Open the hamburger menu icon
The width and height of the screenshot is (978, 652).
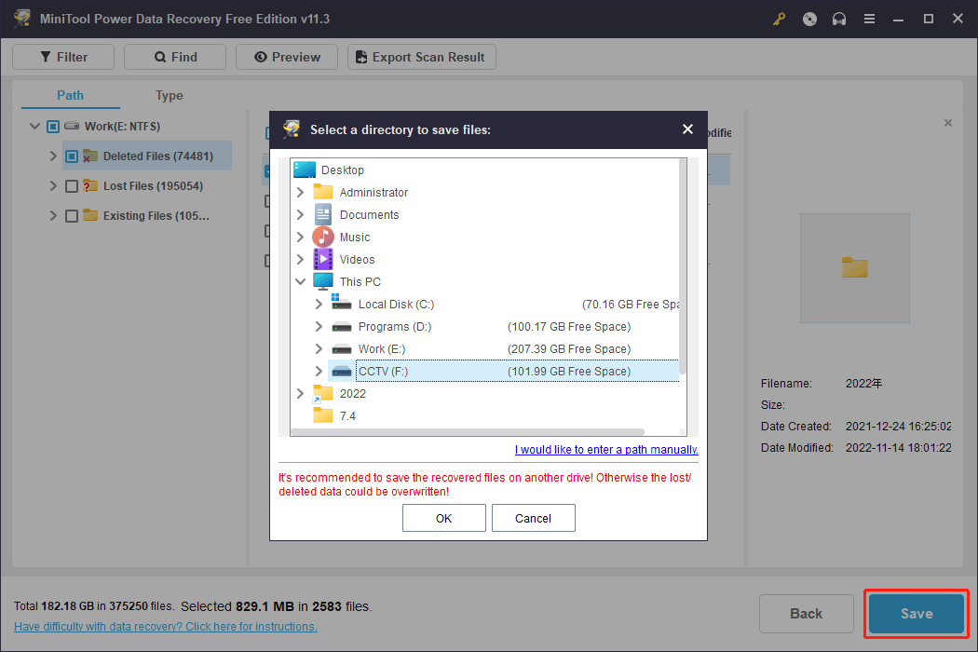pyautogui.click(x=869, y=19)
